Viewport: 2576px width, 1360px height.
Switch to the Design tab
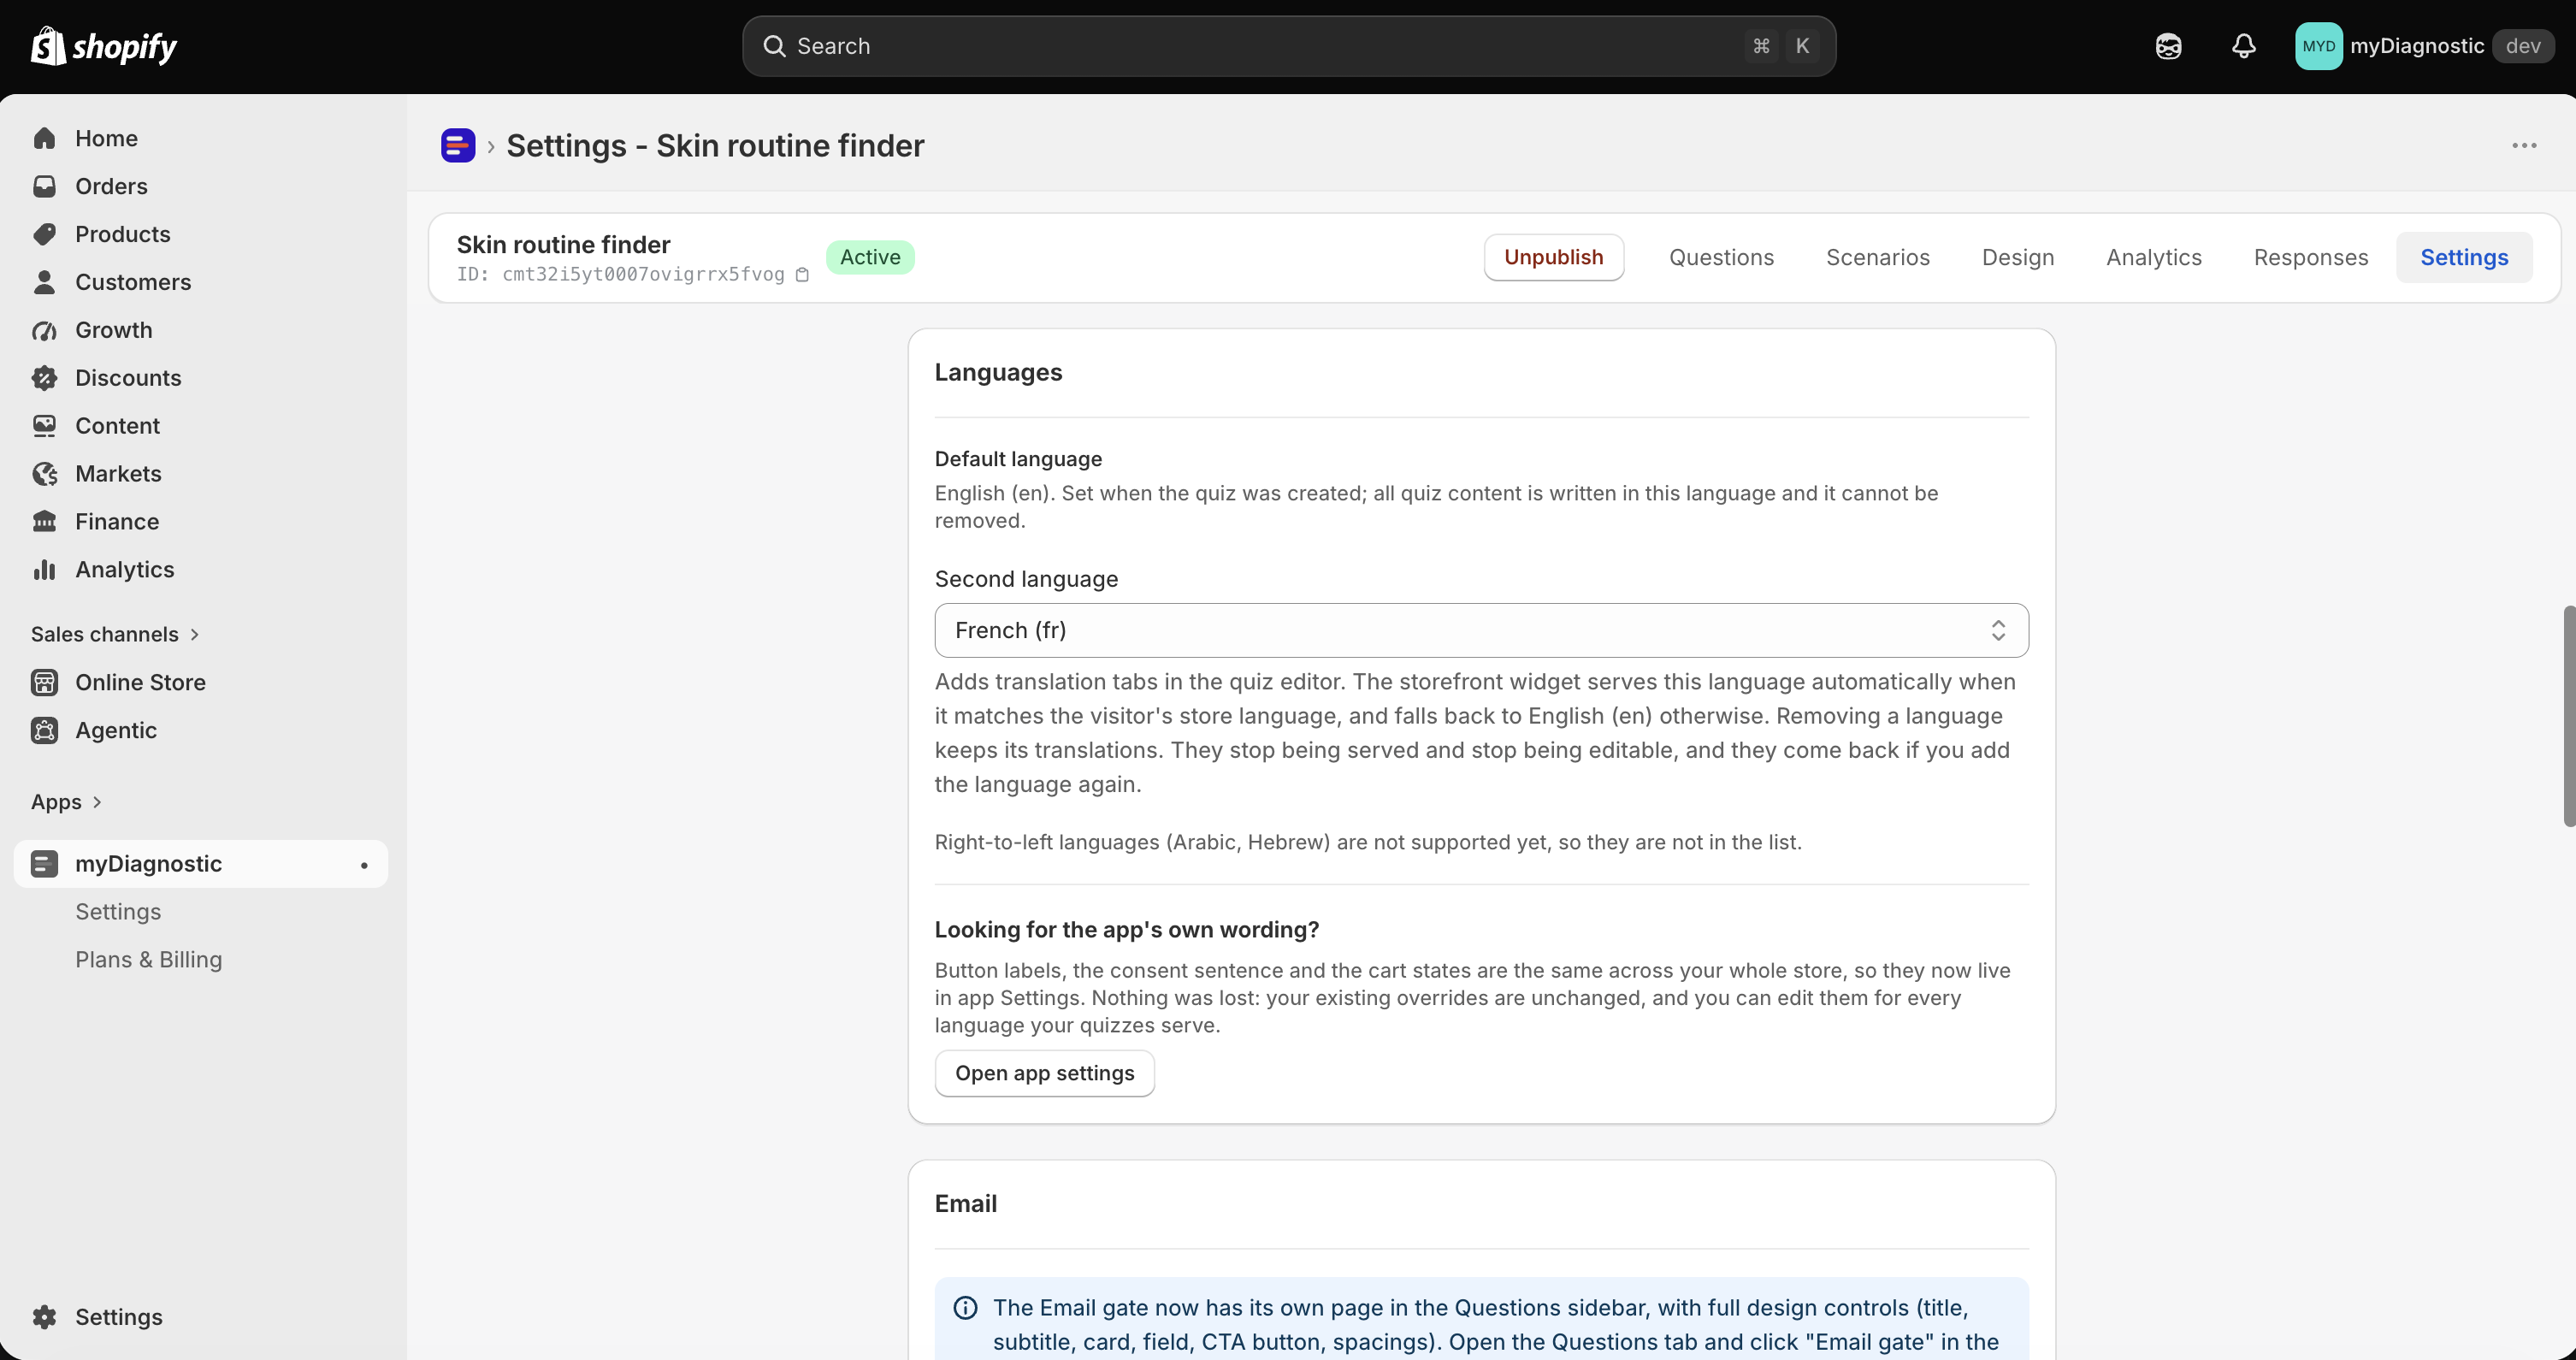(x=2017, y=257)
